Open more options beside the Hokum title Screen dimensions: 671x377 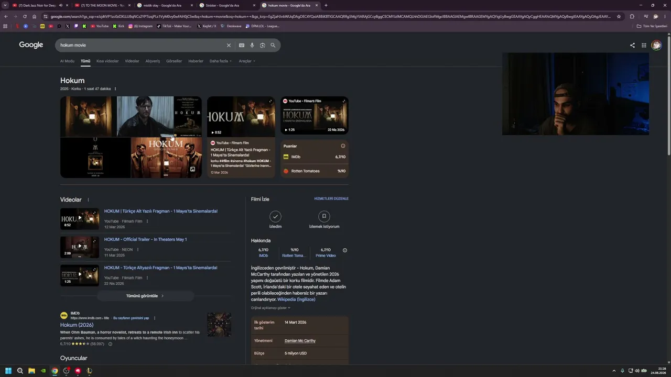pos(115,89)
